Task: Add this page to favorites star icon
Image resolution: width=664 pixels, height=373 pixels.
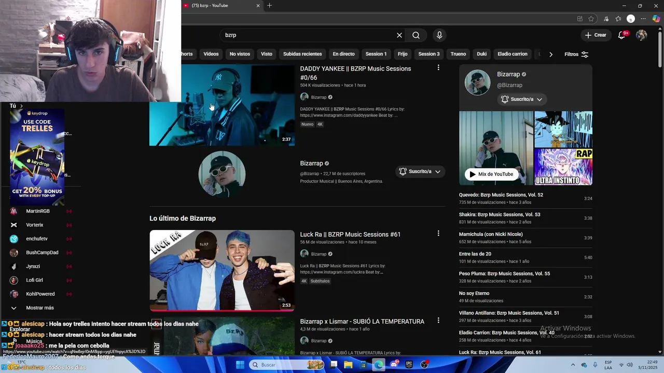Action: [591, 19]
